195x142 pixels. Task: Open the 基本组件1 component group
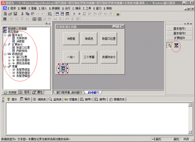tap(179, 28)
